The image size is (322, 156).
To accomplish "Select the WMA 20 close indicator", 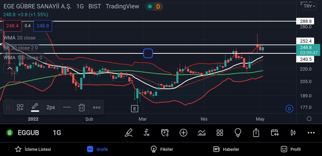I will 20,38.
